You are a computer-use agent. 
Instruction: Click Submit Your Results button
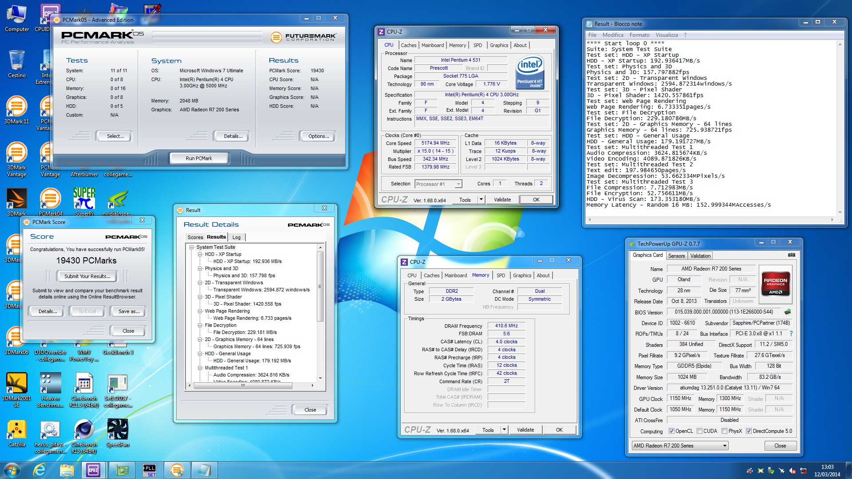[87, 276]
